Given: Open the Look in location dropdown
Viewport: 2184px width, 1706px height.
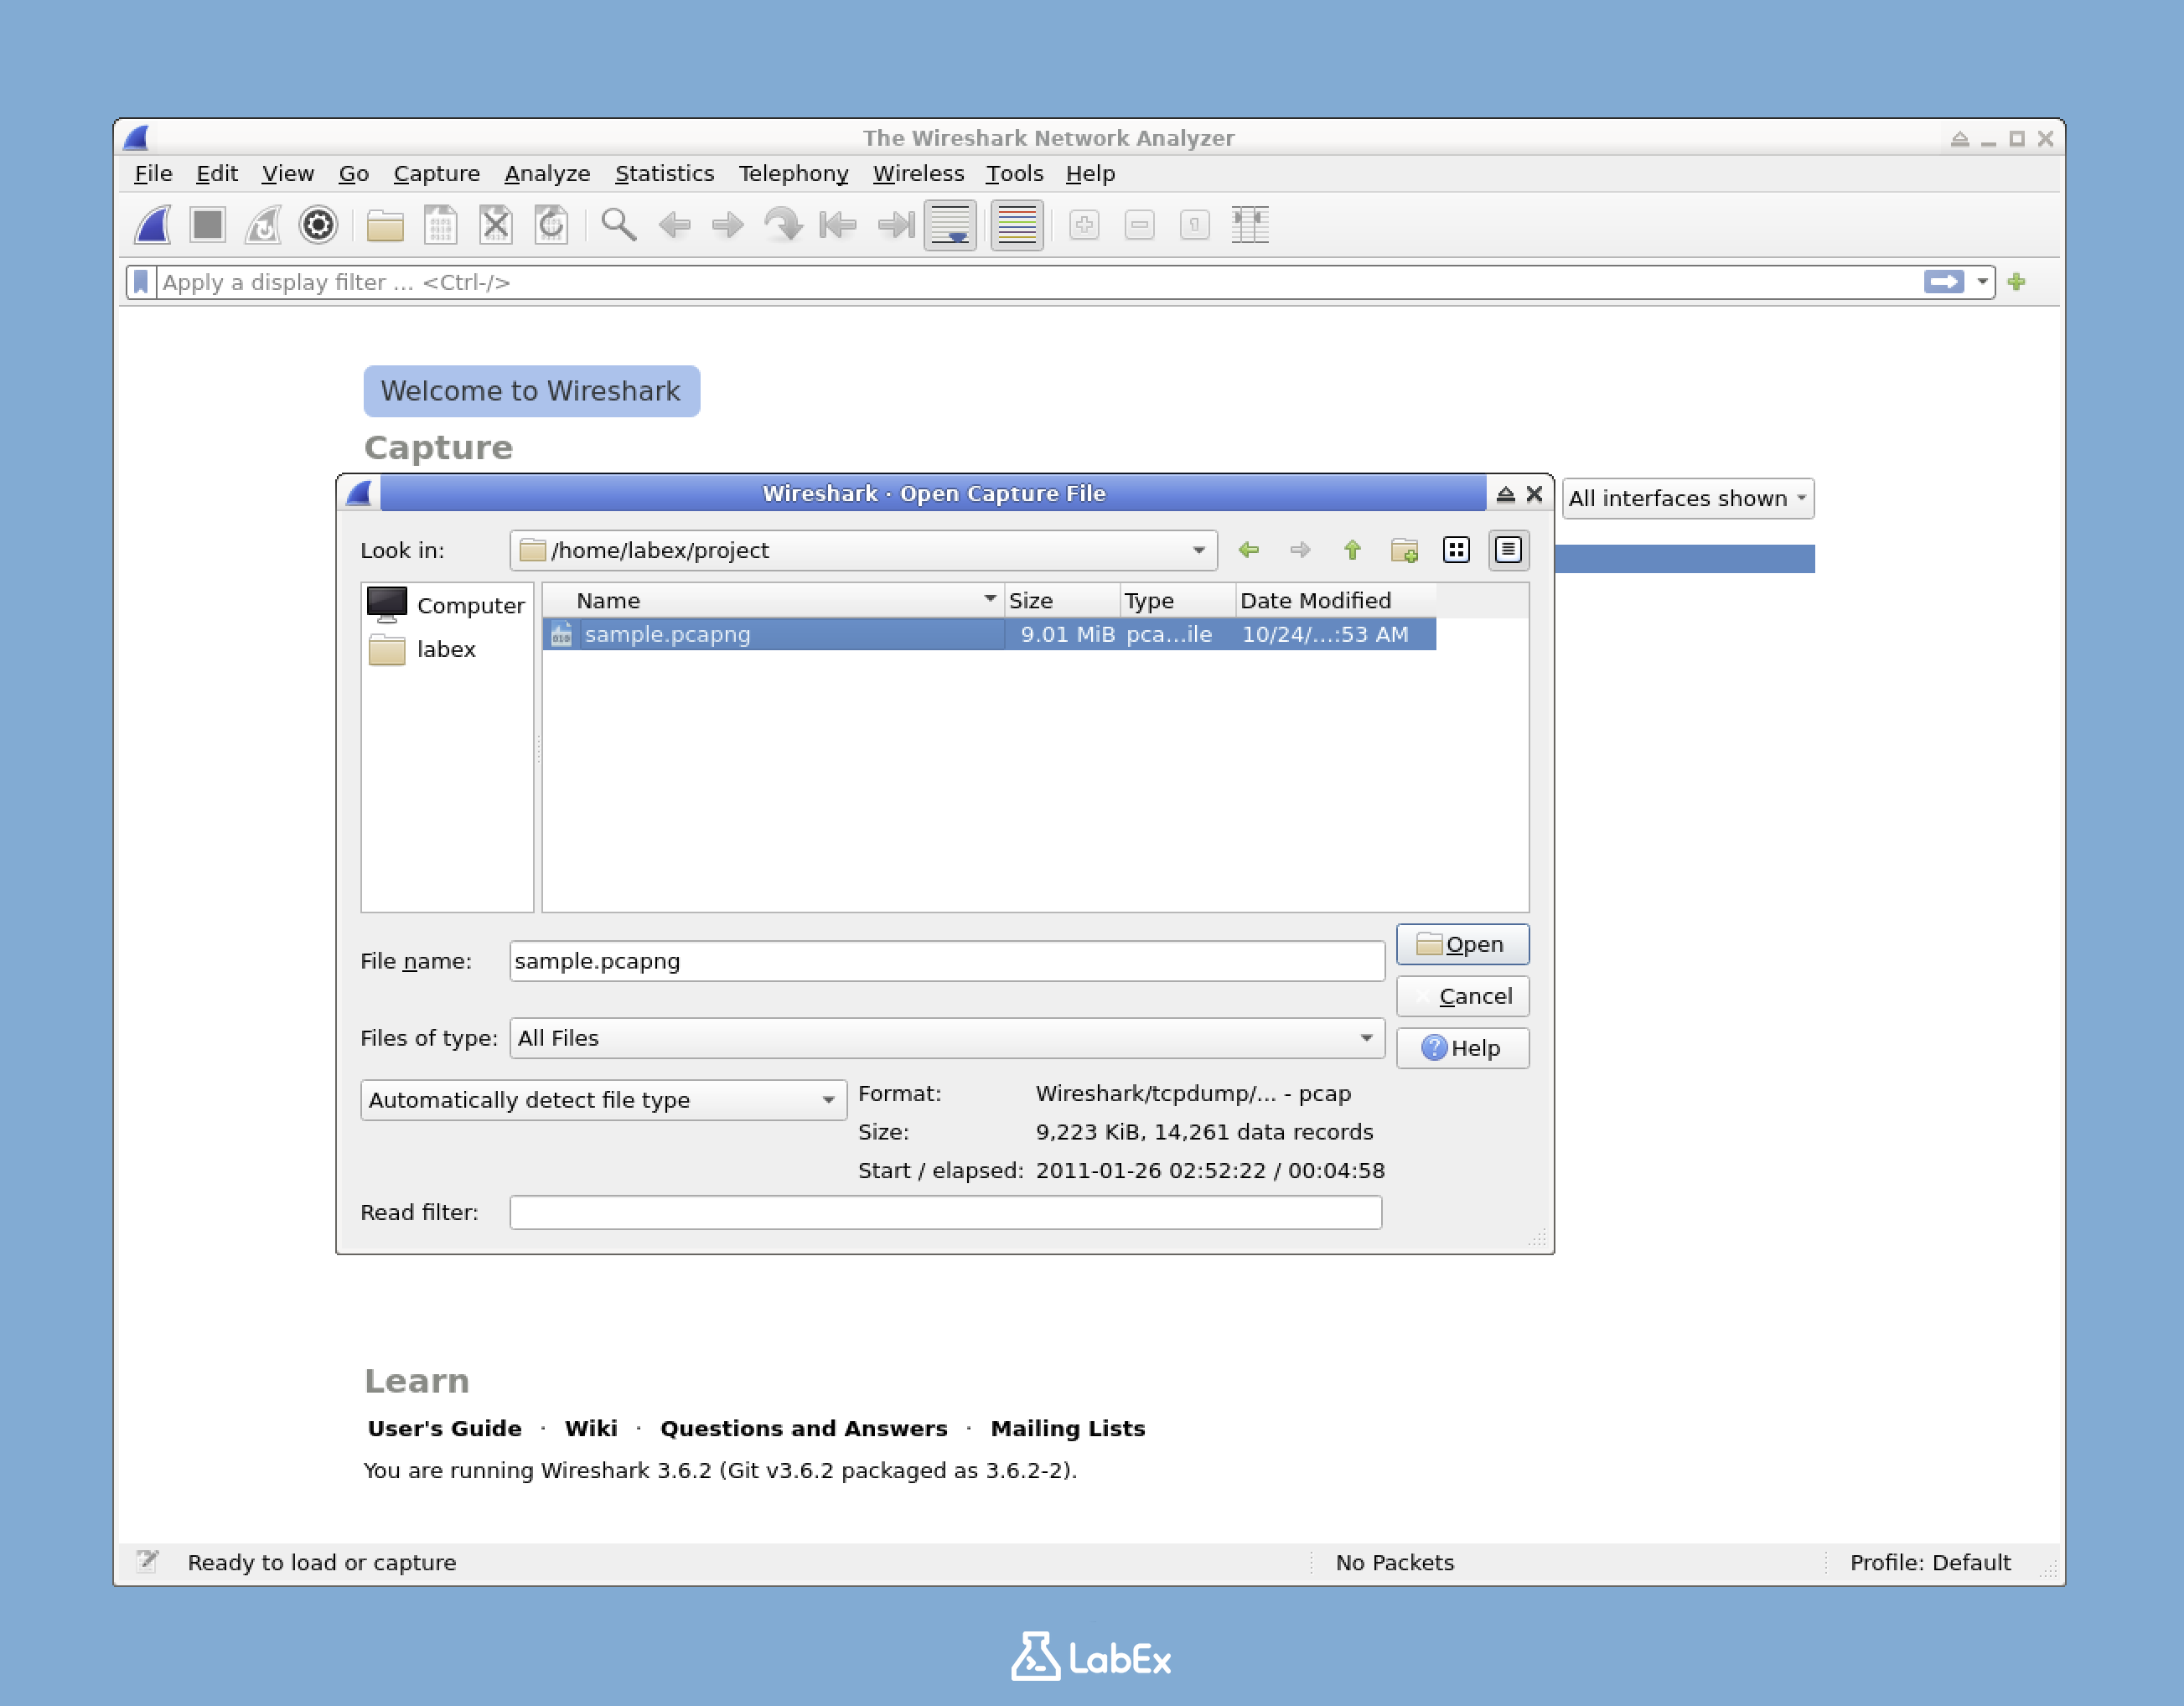Looking at the screenshot, I should pos(1197,550).
